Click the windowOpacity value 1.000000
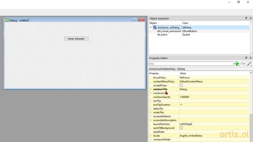 [x=185, y=97]
